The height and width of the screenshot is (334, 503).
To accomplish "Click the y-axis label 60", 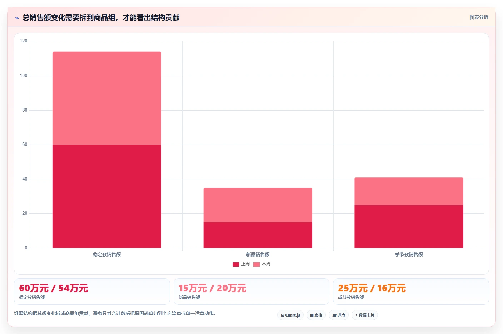I will (x=25, y=145).
